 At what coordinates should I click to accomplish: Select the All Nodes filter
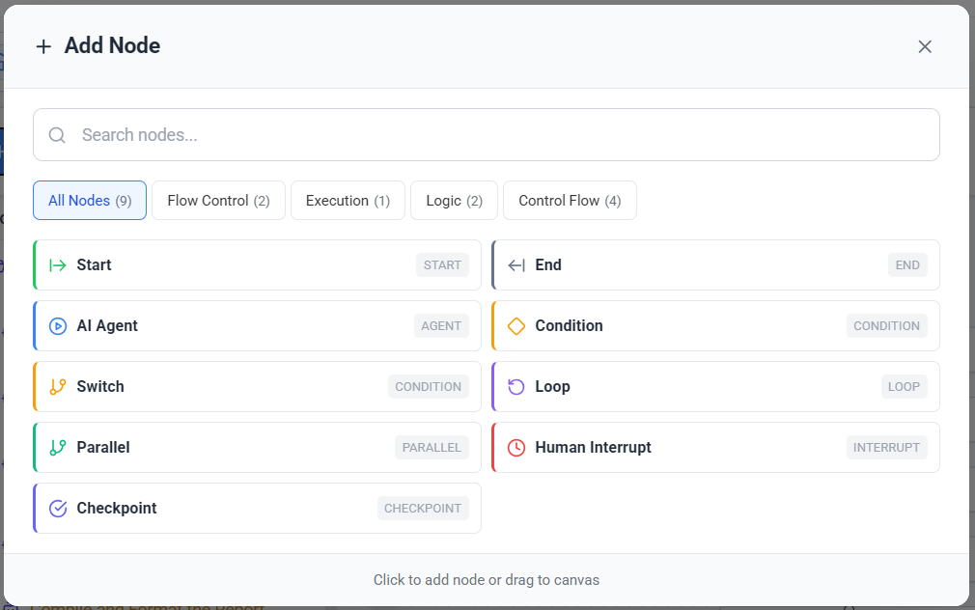point(89,200)
